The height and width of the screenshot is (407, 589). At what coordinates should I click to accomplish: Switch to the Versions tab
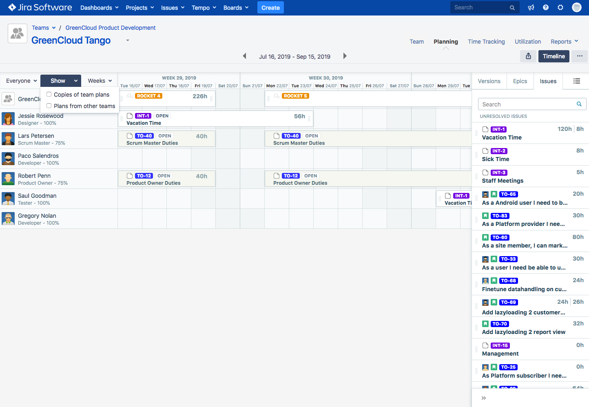(x=489, y=81)
